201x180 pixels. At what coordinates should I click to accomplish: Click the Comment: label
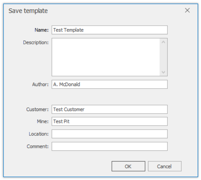(x=38, y=146)
